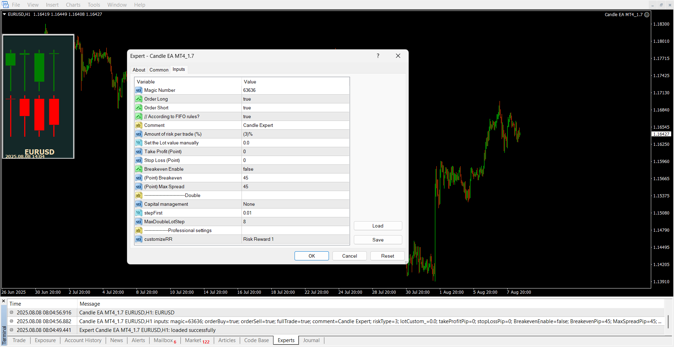The width and height of the screenshot is (674, 347).
Task: Open the customizeRR Risk Reward 1 dropdown
Action: click(295, 239)
